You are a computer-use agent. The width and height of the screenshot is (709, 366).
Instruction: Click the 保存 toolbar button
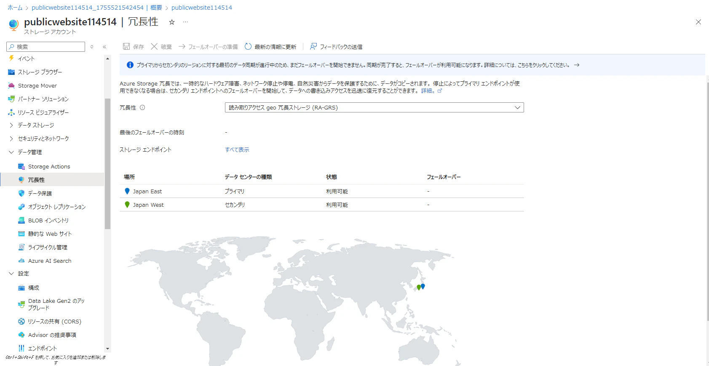134,47
